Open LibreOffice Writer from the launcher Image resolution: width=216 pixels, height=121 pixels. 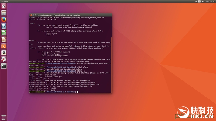coord(4,26)
